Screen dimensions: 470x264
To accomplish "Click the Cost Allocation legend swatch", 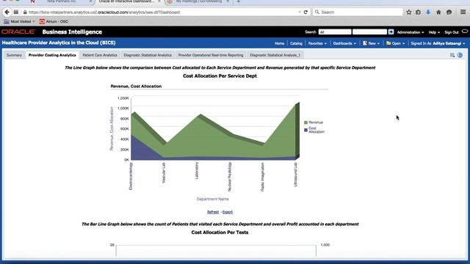I will [x=305, y=131].
